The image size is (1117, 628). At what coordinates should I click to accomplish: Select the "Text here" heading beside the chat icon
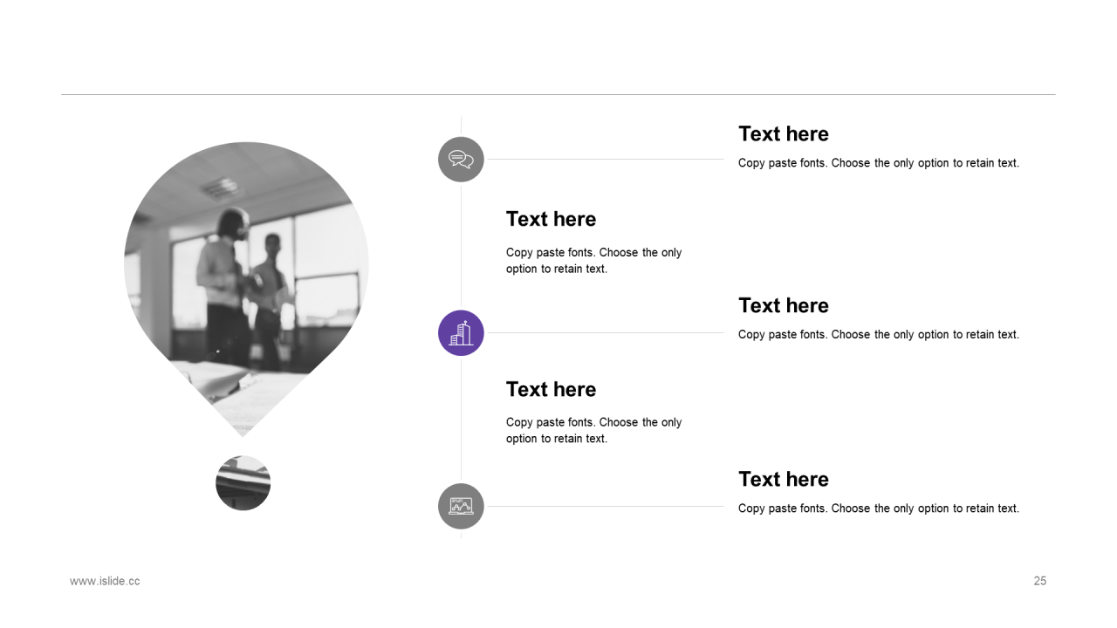coord(784,133)
